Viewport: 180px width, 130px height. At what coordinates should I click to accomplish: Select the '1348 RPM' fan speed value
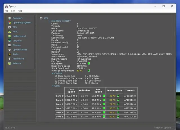82,61
